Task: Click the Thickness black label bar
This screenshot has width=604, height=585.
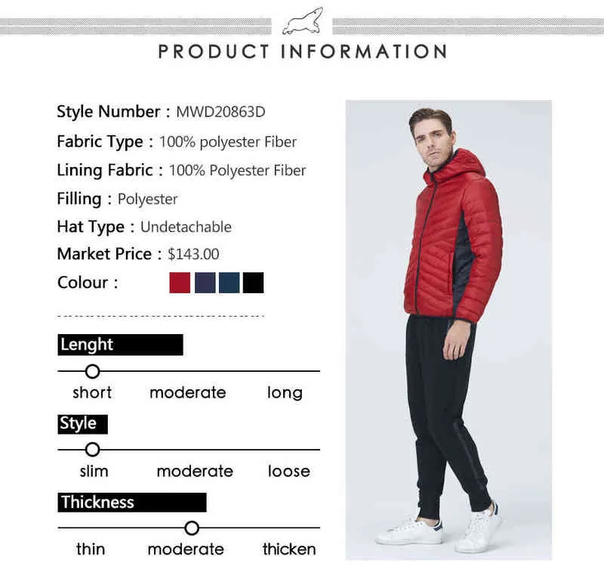Action: coord(132,503)
